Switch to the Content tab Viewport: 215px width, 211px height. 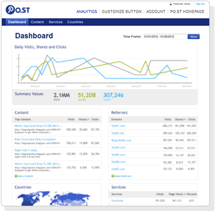pos(37,22)
